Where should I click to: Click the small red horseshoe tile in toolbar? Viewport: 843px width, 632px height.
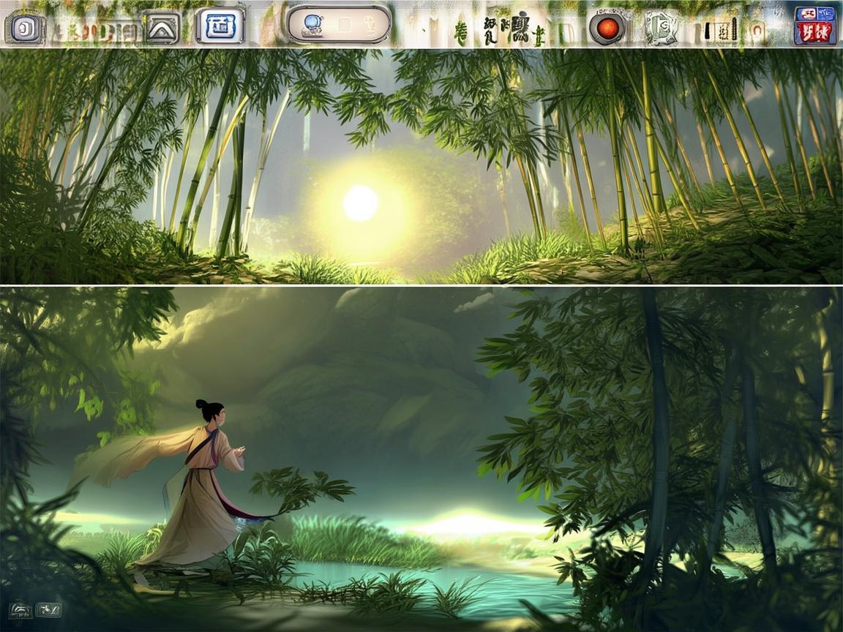[757, 30]
